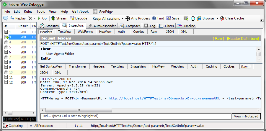The image size is (266, 131).
Task: Click the [Raw] link in Request Headers
Action: pyautogui.click(x=218, y=39)
